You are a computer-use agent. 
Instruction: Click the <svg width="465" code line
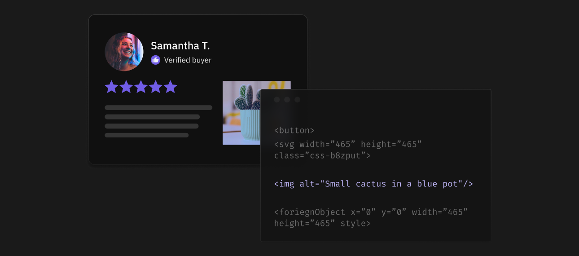click(x=348, y=144)
